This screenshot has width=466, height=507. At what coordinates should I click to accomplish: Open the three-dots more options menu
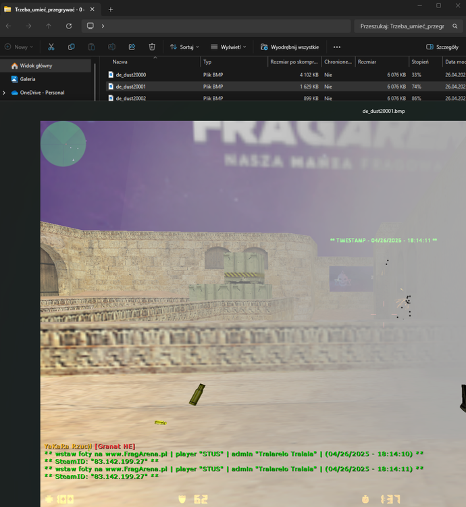pyautogui.click(x=337, y=47)
